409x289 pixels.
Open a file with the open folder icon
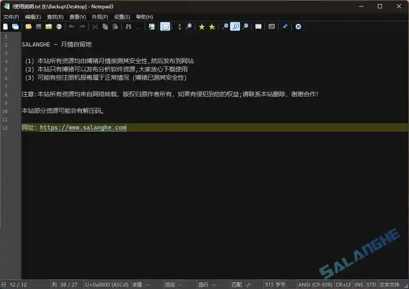[x=28, y=27]
